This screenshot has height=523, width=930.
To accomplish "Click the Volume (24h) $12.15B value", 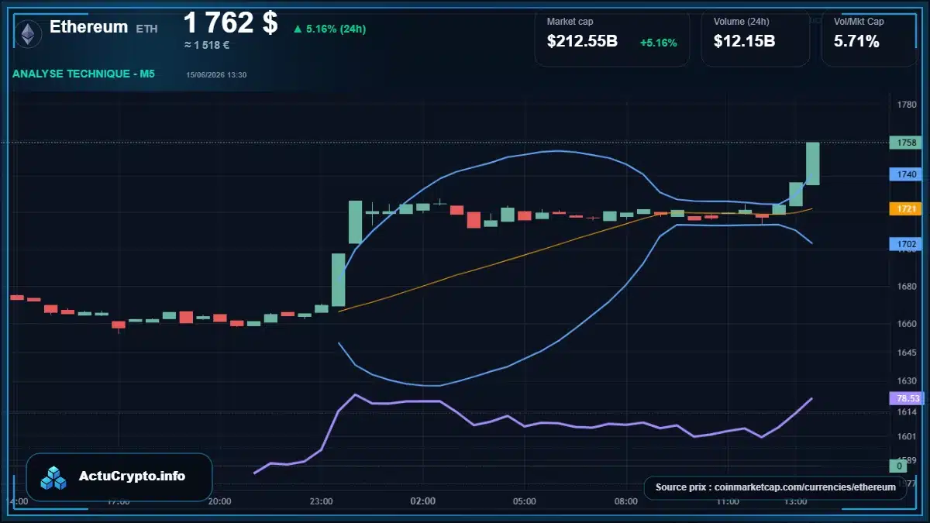I will click(x=744, y=42).
